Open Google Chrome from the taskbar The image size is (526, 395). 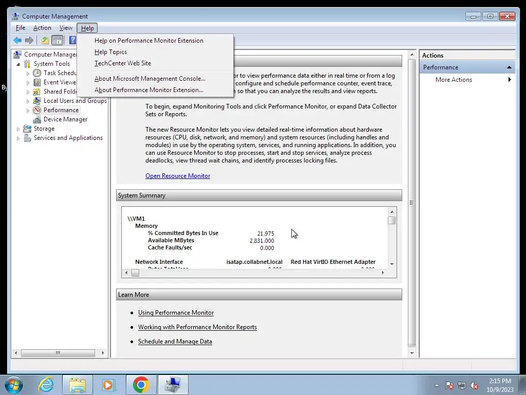141,385
